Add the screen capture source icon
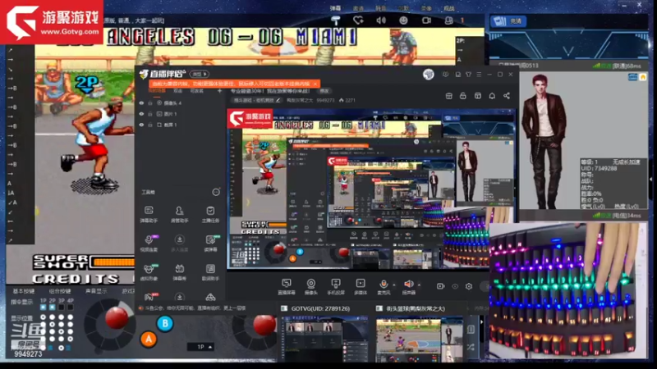This screenshot has height=369, width=657. (x=287, y=286)
